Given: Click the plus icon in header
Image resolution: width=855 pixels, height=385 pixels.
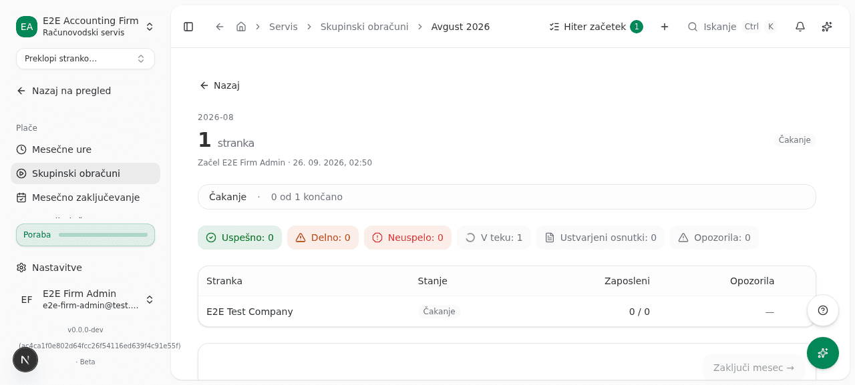Looking at the screenshot, I should [x=665, y=27].
